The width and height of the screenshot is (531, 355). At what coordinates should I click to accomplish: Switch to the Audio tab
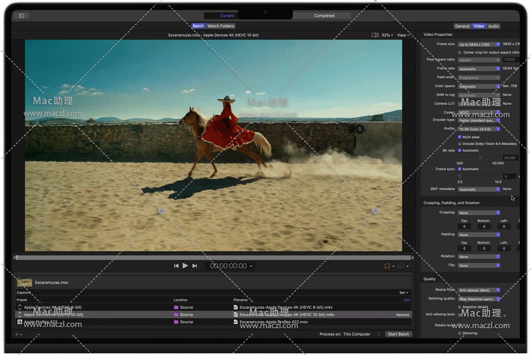493,26
